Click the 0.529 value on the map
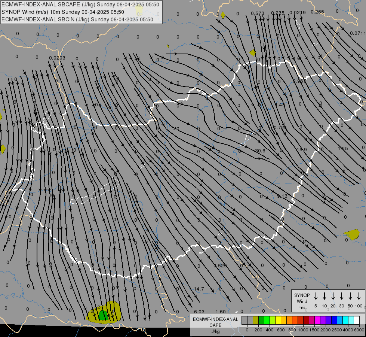366x337 pixels. (x=220, y=266)
